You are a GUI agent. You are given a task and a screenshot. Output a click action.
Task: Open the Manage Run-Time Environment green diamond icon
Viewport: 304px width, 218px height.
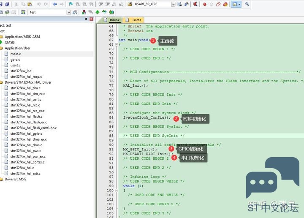tap(98, 12)
